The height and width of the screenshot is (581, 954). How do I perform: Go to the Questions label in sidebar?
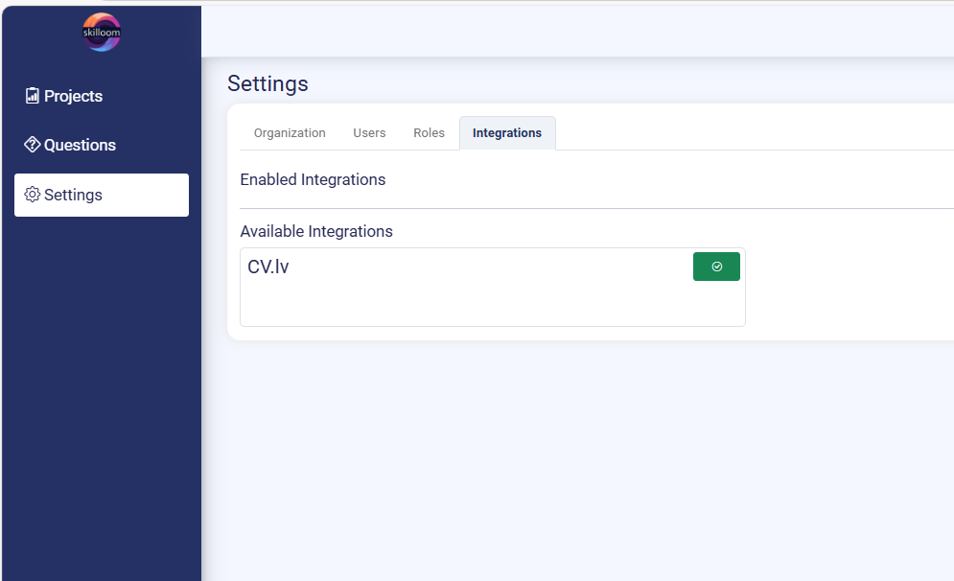(80, 145)
